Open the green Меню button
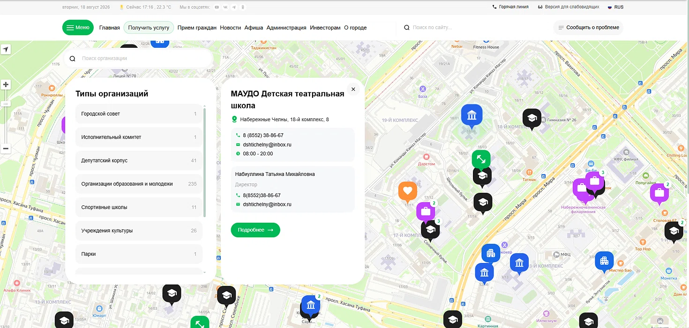Screen dimensions: 689x328 click(78, 28)
